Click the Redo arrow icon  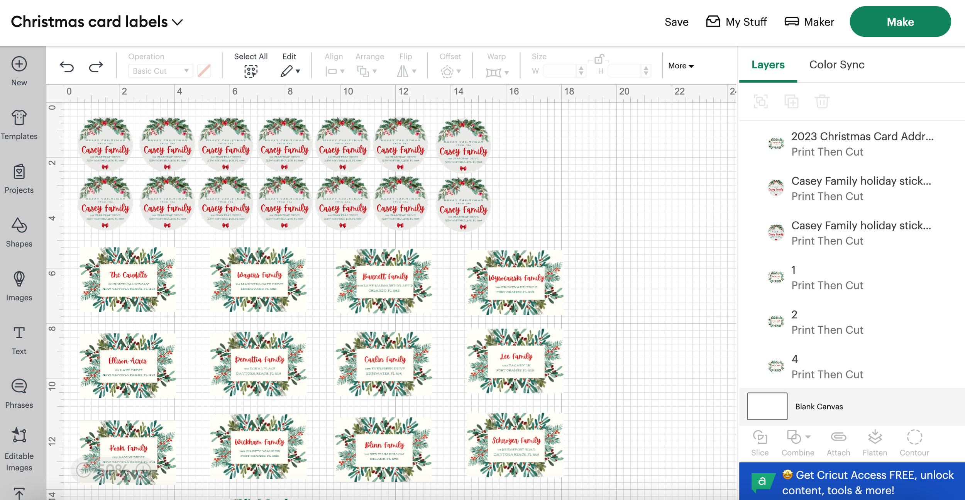[96, 67]
